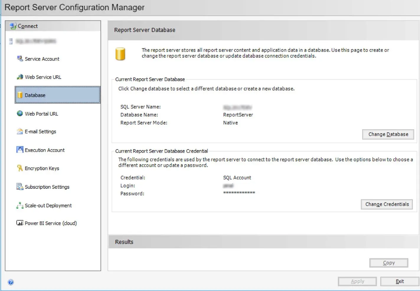This screenshot has height=291, width=420.
Task: Click the Execution Account icon
Action: [20, 150]
